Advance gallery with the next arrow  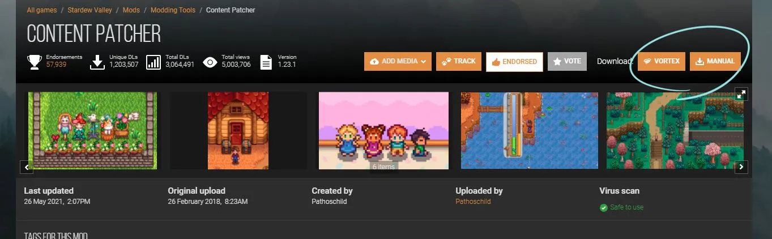[741, 167]
